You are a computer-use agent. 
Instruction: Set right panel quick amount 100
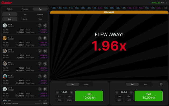(119, 96)
